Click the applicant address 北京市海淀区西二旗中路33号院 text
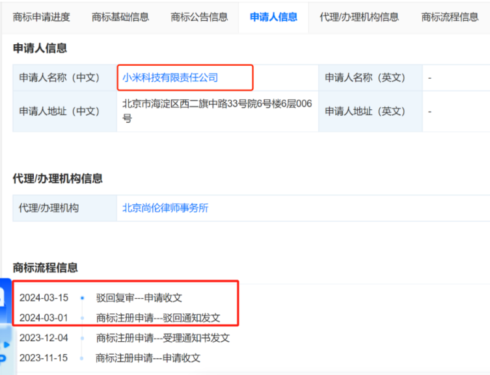The image size is (490, 375). pyautogui.click(x=217, y=110)
